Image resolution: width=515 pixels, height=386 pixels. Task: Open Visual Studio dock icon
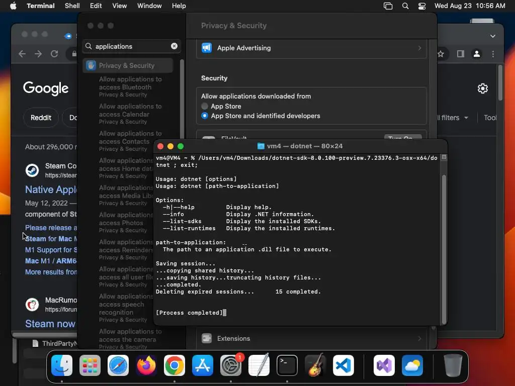click(384, 365)
